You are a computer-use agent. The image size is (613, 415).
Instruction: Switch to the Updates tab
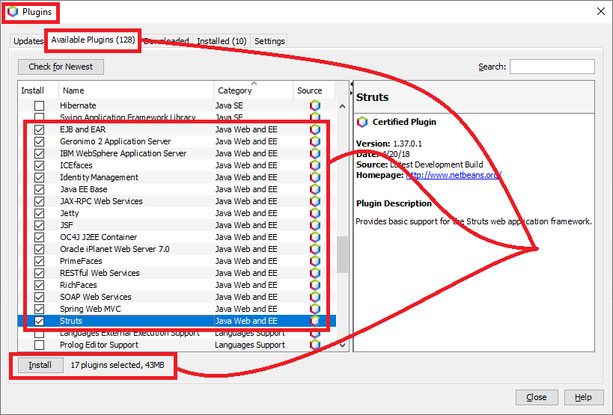click(28, 41)
